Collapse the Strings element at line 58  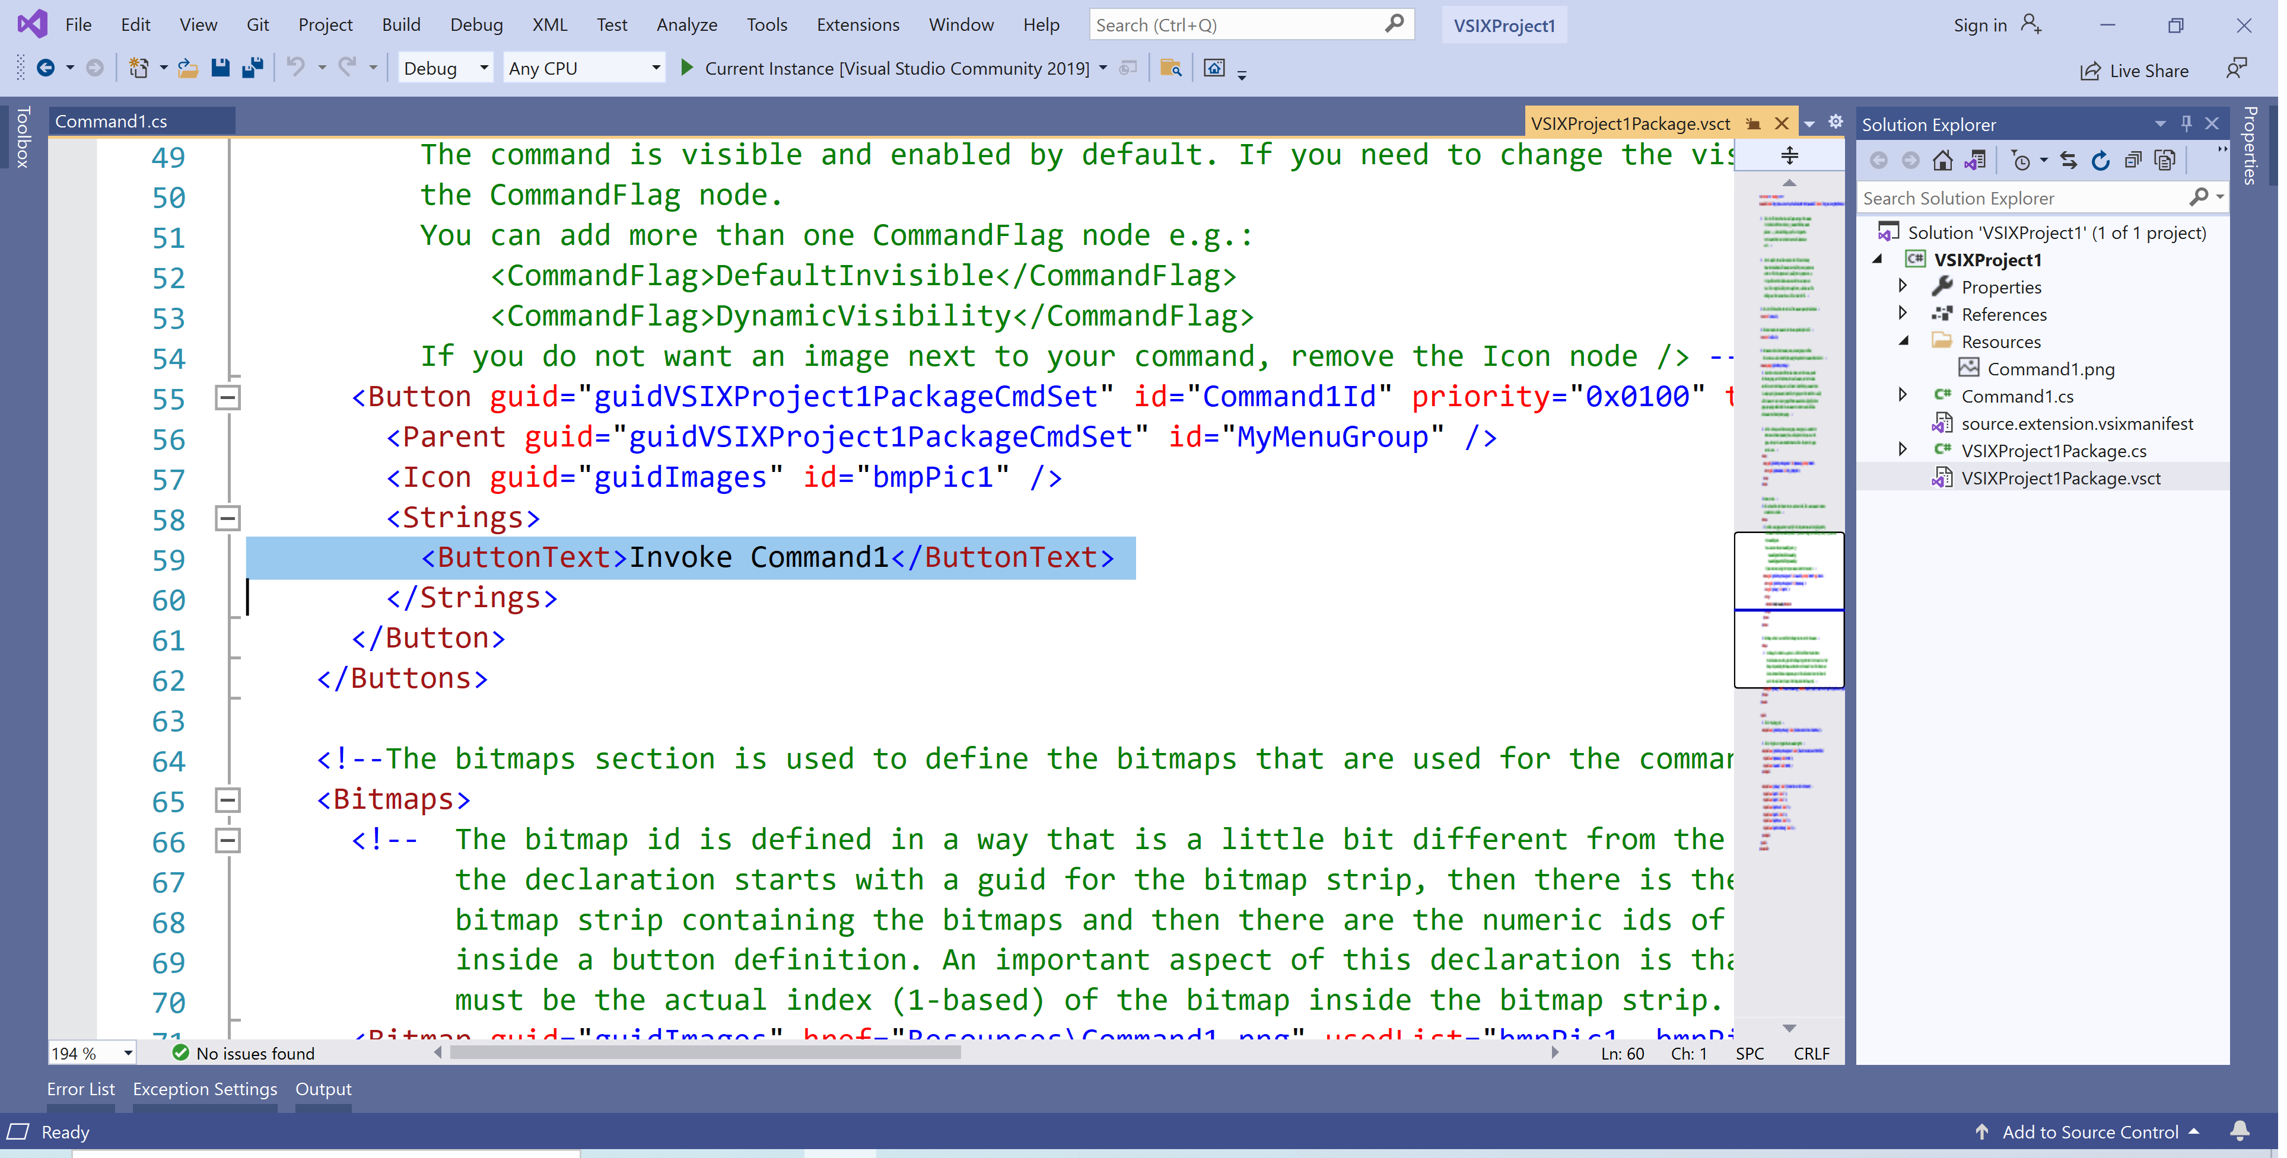[x=227, y=518]
